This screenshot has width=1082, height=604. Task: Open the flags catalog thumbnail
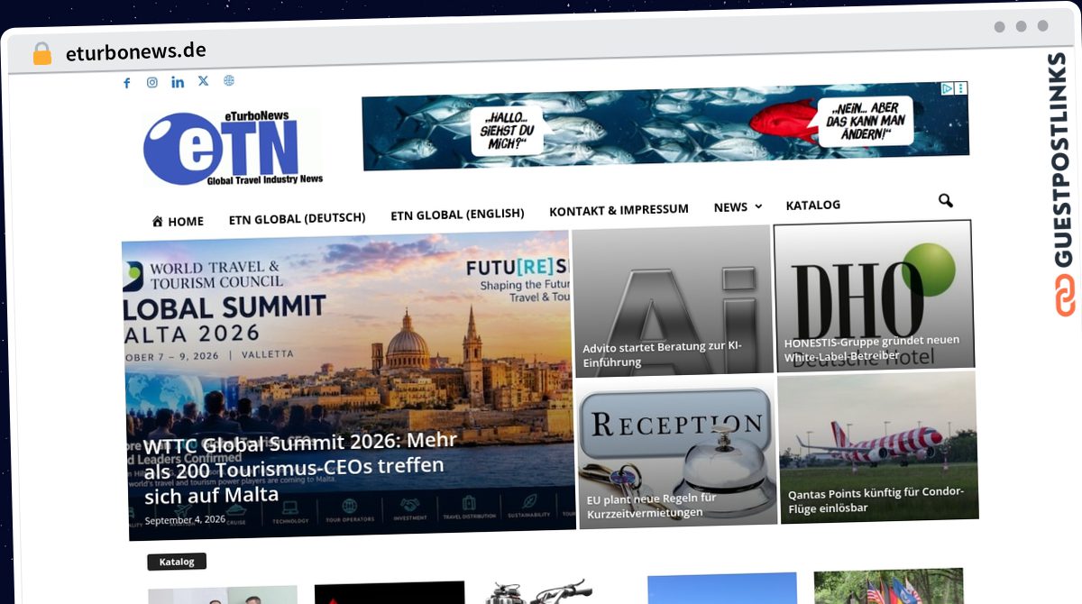pyautogui.click(x=888, y=586)
